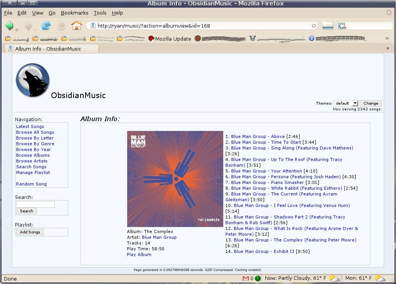Go back with the green Back arrow

[10, 26]
